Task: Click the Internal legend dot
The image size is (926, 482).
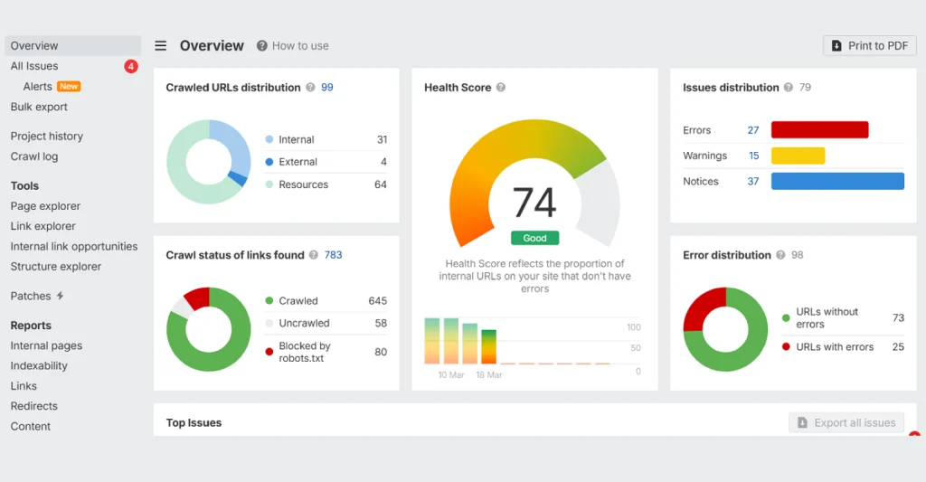Action: 269,139
